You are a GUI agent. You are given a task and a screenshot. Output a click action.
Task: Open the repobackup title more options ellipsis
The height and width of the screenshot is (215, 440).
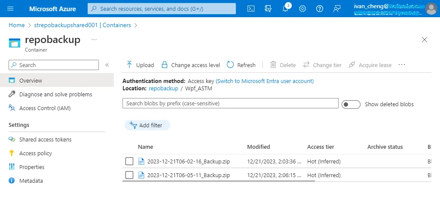94,40
